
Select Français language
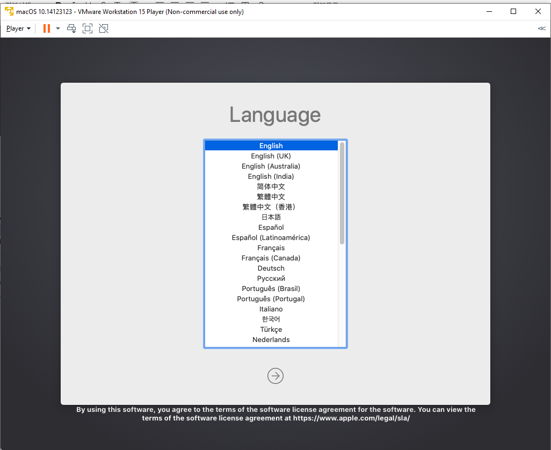click(271, 248)
